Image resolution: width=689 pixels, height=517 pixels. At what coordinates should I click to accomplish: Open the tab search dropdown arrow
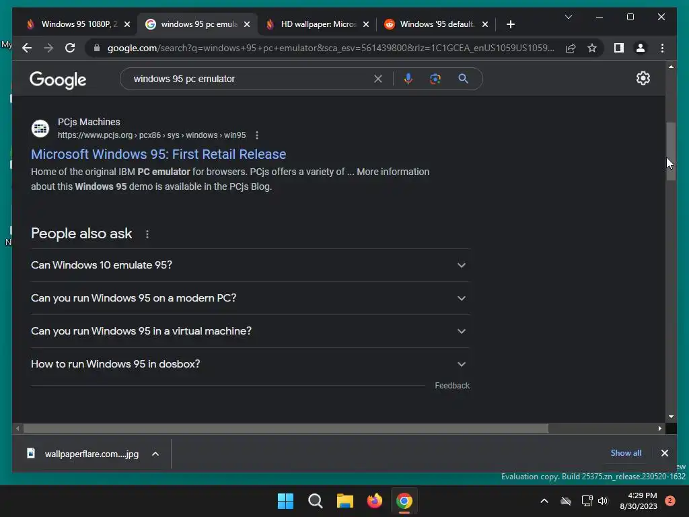tap(568, 17)
